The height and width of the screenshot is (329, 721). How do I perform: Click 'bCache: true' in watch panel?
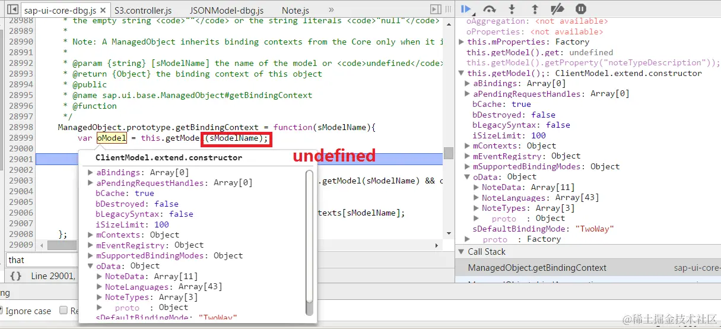coord(501,105)
